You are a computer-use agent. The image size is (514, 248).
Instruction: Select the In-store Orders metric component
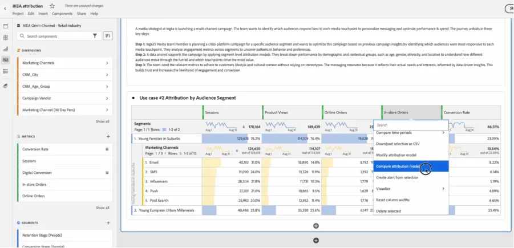(64, 185)
